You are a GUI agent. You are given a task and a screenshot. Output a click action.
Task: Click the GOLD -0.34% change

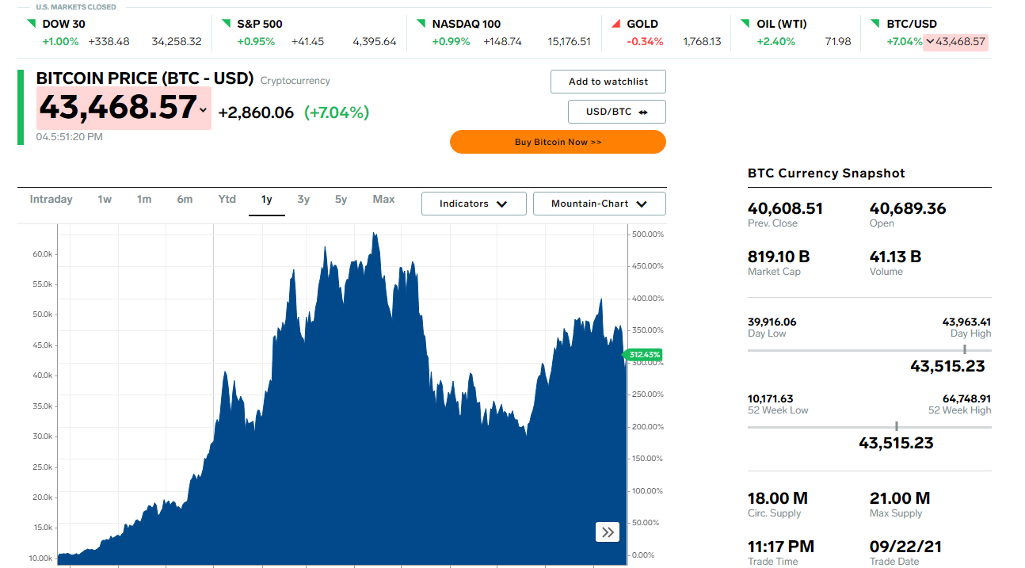tap(645, 41)
